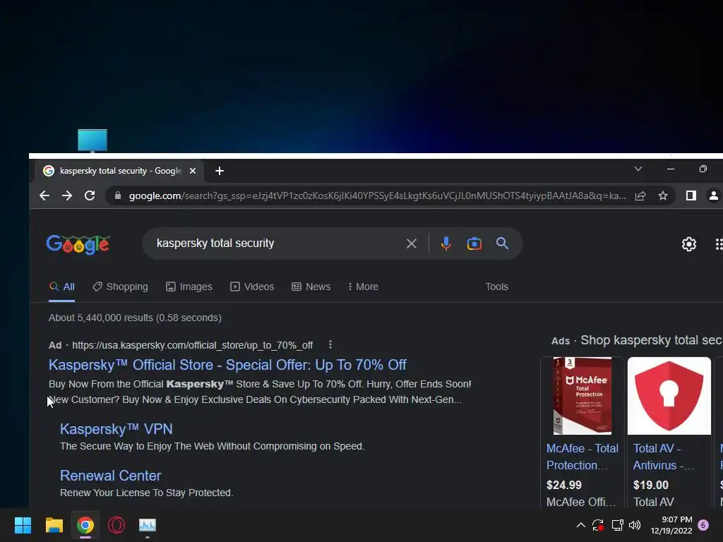Open the volume speaker tray icon
Image resolution: width=723 pixels, height=542 pixels.
click(635, 525)
